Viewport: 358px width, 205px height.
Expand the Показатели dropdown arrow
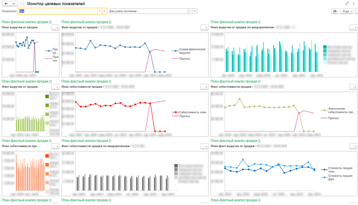[99, 11]
